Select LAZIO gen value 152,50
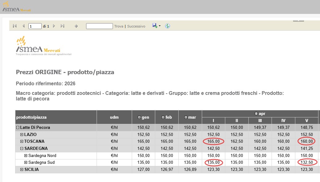 143,135
